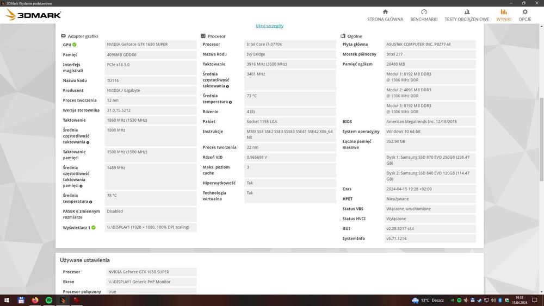Image resolution: width=544 pixels, height=306 pixels.
Task: Select the TU116 code name value
Action: click(x=151, y=80)
